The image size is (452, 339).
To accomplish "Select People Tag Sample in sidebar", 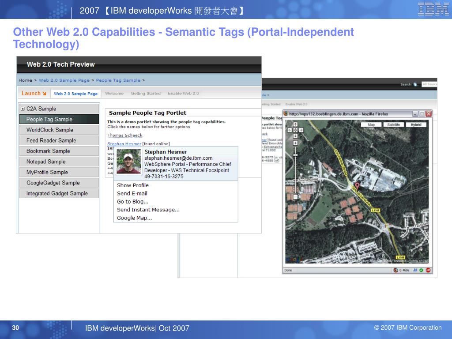I will 59,119.
